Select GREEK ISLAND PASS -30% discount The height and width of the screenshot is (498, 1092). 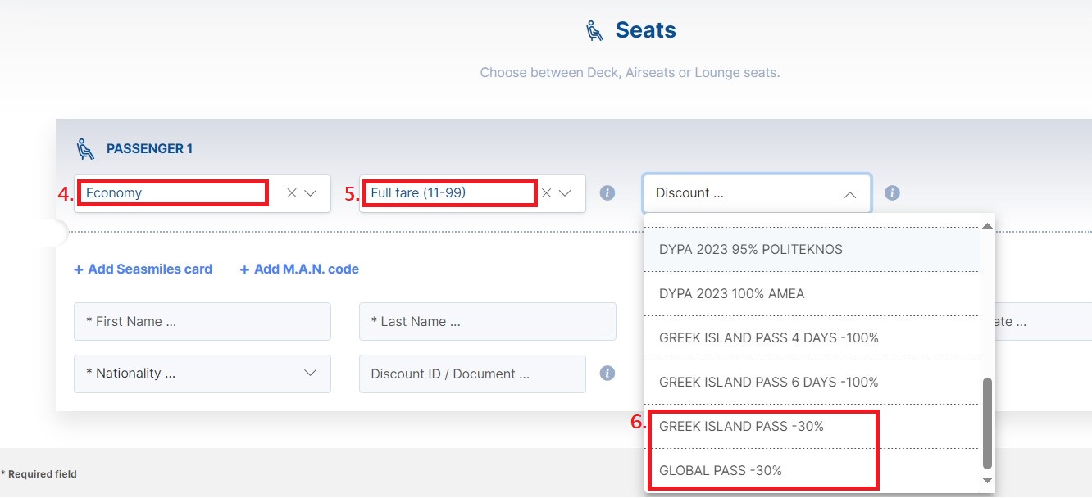(812, 426)
